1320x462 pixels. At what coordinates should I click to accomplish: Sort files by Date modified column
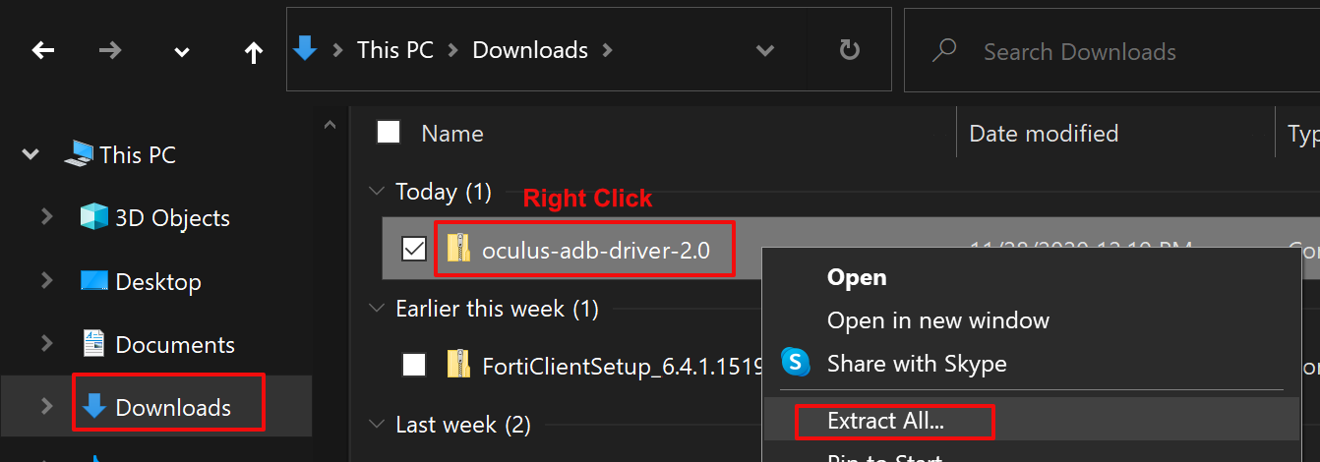1044,133
